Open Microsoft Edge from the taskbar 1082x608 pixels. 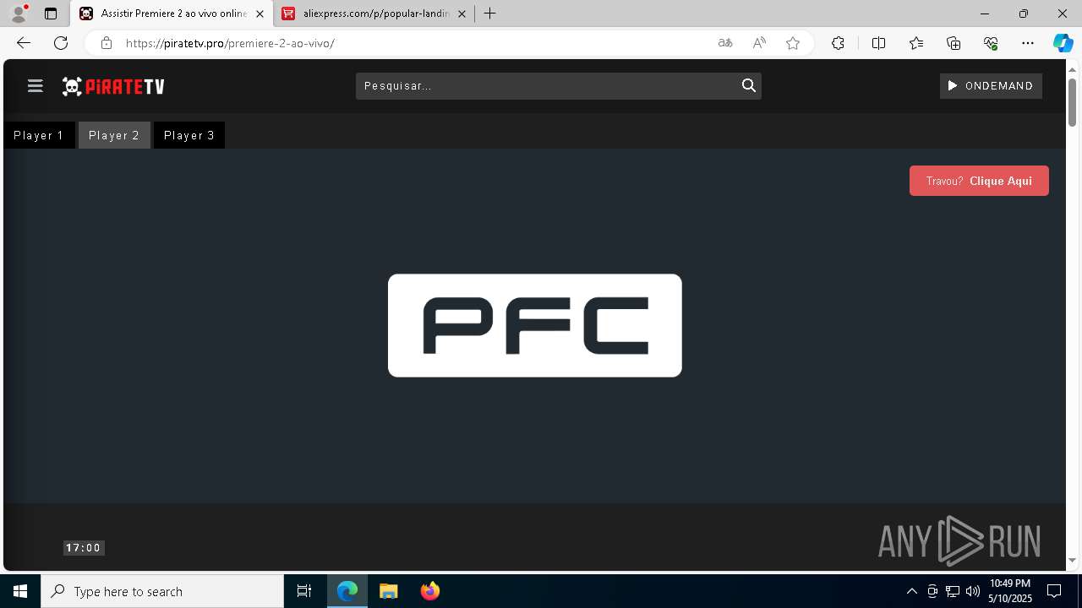[x=347, y=591]
